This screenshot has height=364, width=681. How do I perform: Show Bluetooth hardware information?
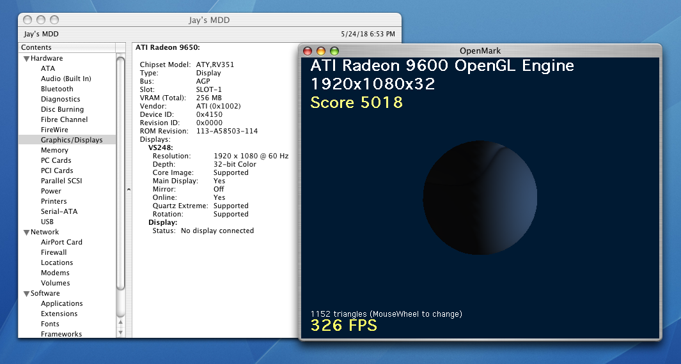tap(57, 89)
